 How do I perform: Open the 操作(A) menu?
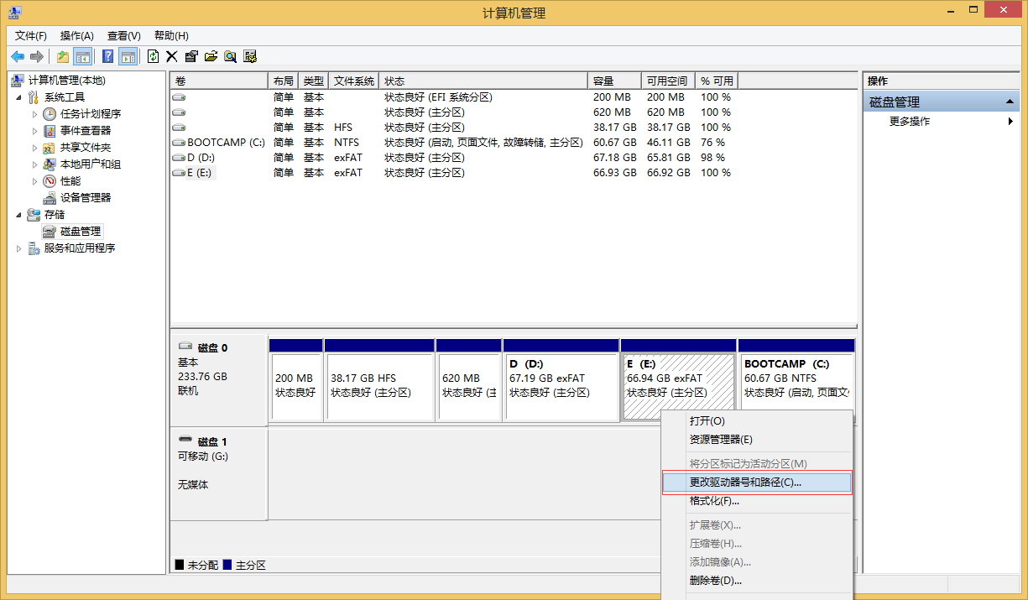(76, 35)
